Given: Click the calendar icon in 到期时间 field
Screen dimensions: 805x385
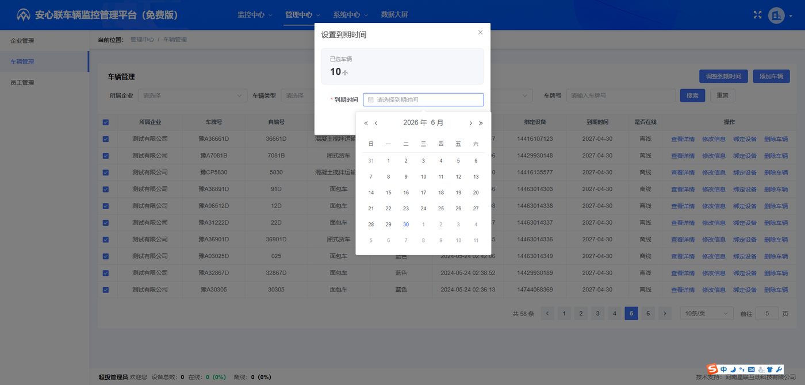Looking at the screenshot, I should [371, 100].
